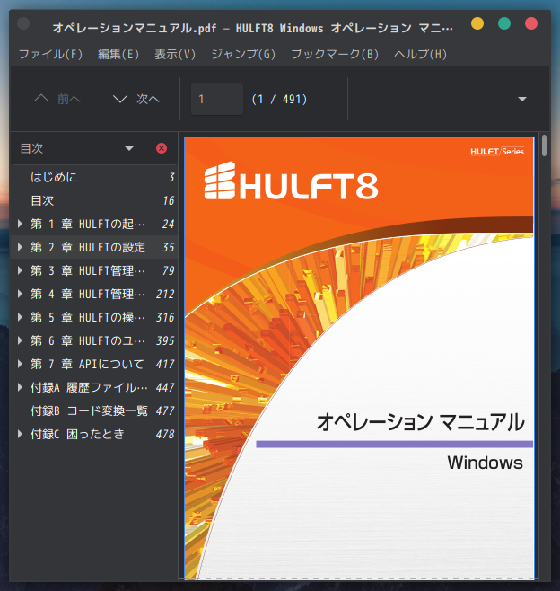Select 第 7 章 APIについて row text
The image size is (560, 591).
click(x=87, y=364)
